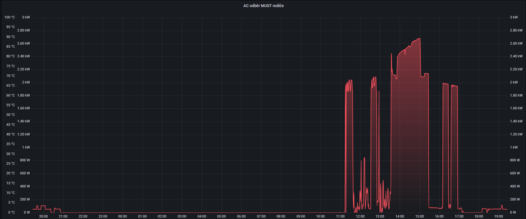The width and height of the screenshot is (526, 219).
Task: Click the 09:00 time axis label
Action: 301,216
